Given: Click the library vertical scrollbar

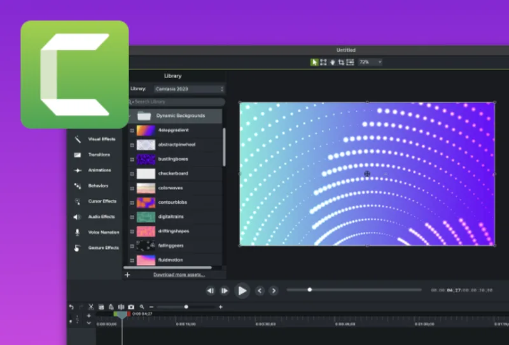Looking at the screenshot, I should point(224,147).
